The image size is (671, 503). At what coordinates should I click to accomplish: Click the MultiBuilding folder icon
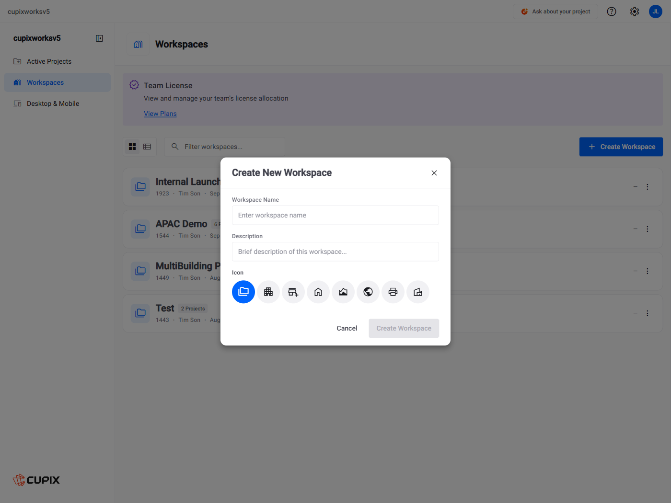click(x=140, y=271)
